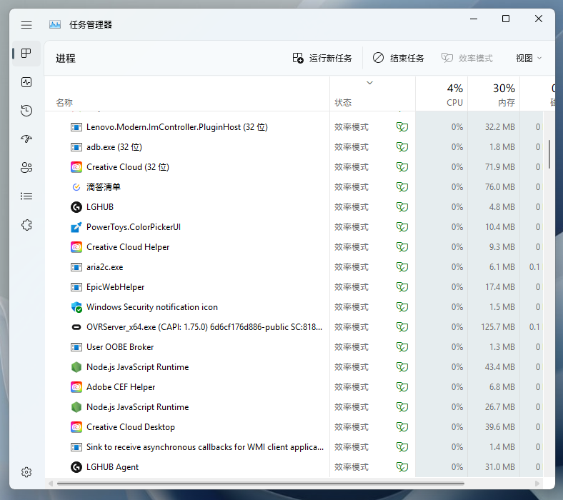Viewport: 563px width, 500px height.
Task: Sort by the 内存 column header
Action: (x=494, y=94)
